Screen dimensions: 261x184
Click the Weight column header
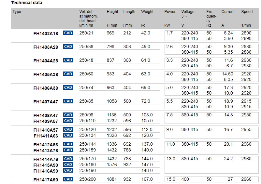point(147,12)
